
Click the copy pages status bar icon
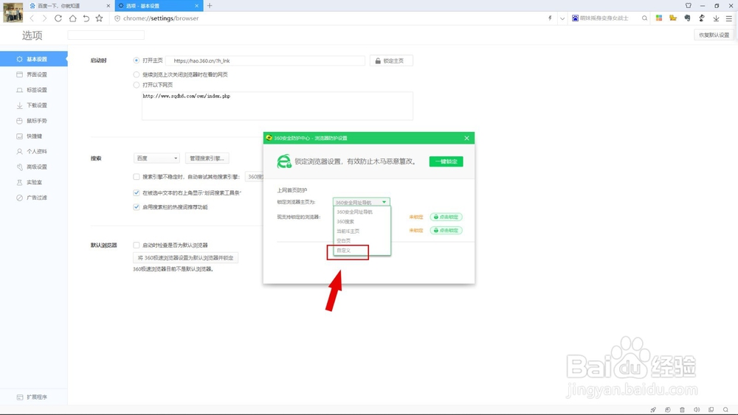click(x=711, y=410)
